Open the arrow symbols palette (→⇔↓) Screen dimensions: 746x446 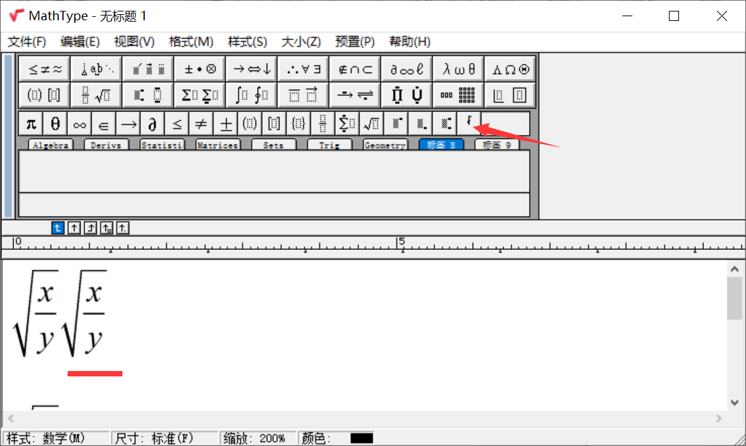click(x=252, y=70)
